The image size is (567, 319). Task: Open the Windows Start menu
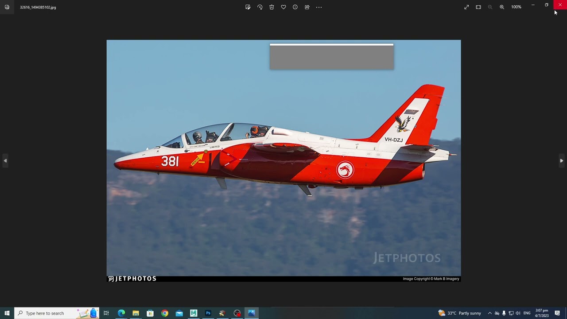[7, 313]
